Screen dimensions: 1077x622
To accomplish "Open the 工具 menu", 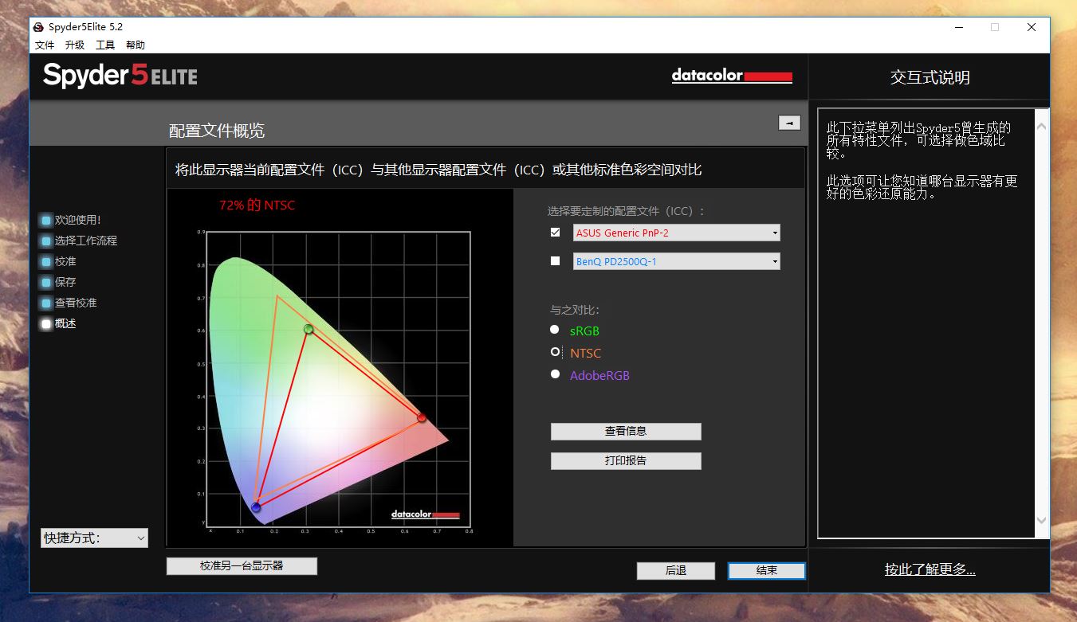I will [x=104, y=45].
